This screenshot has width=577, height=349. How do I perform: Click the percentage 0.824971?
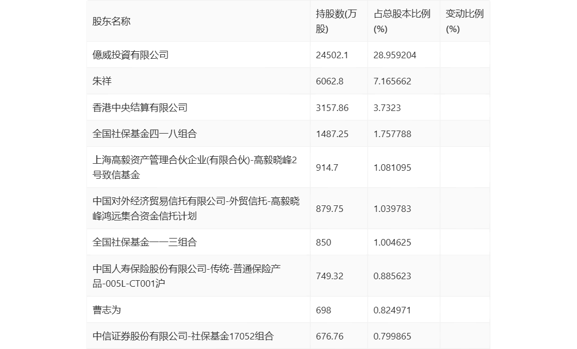click(x=392, y=310)
